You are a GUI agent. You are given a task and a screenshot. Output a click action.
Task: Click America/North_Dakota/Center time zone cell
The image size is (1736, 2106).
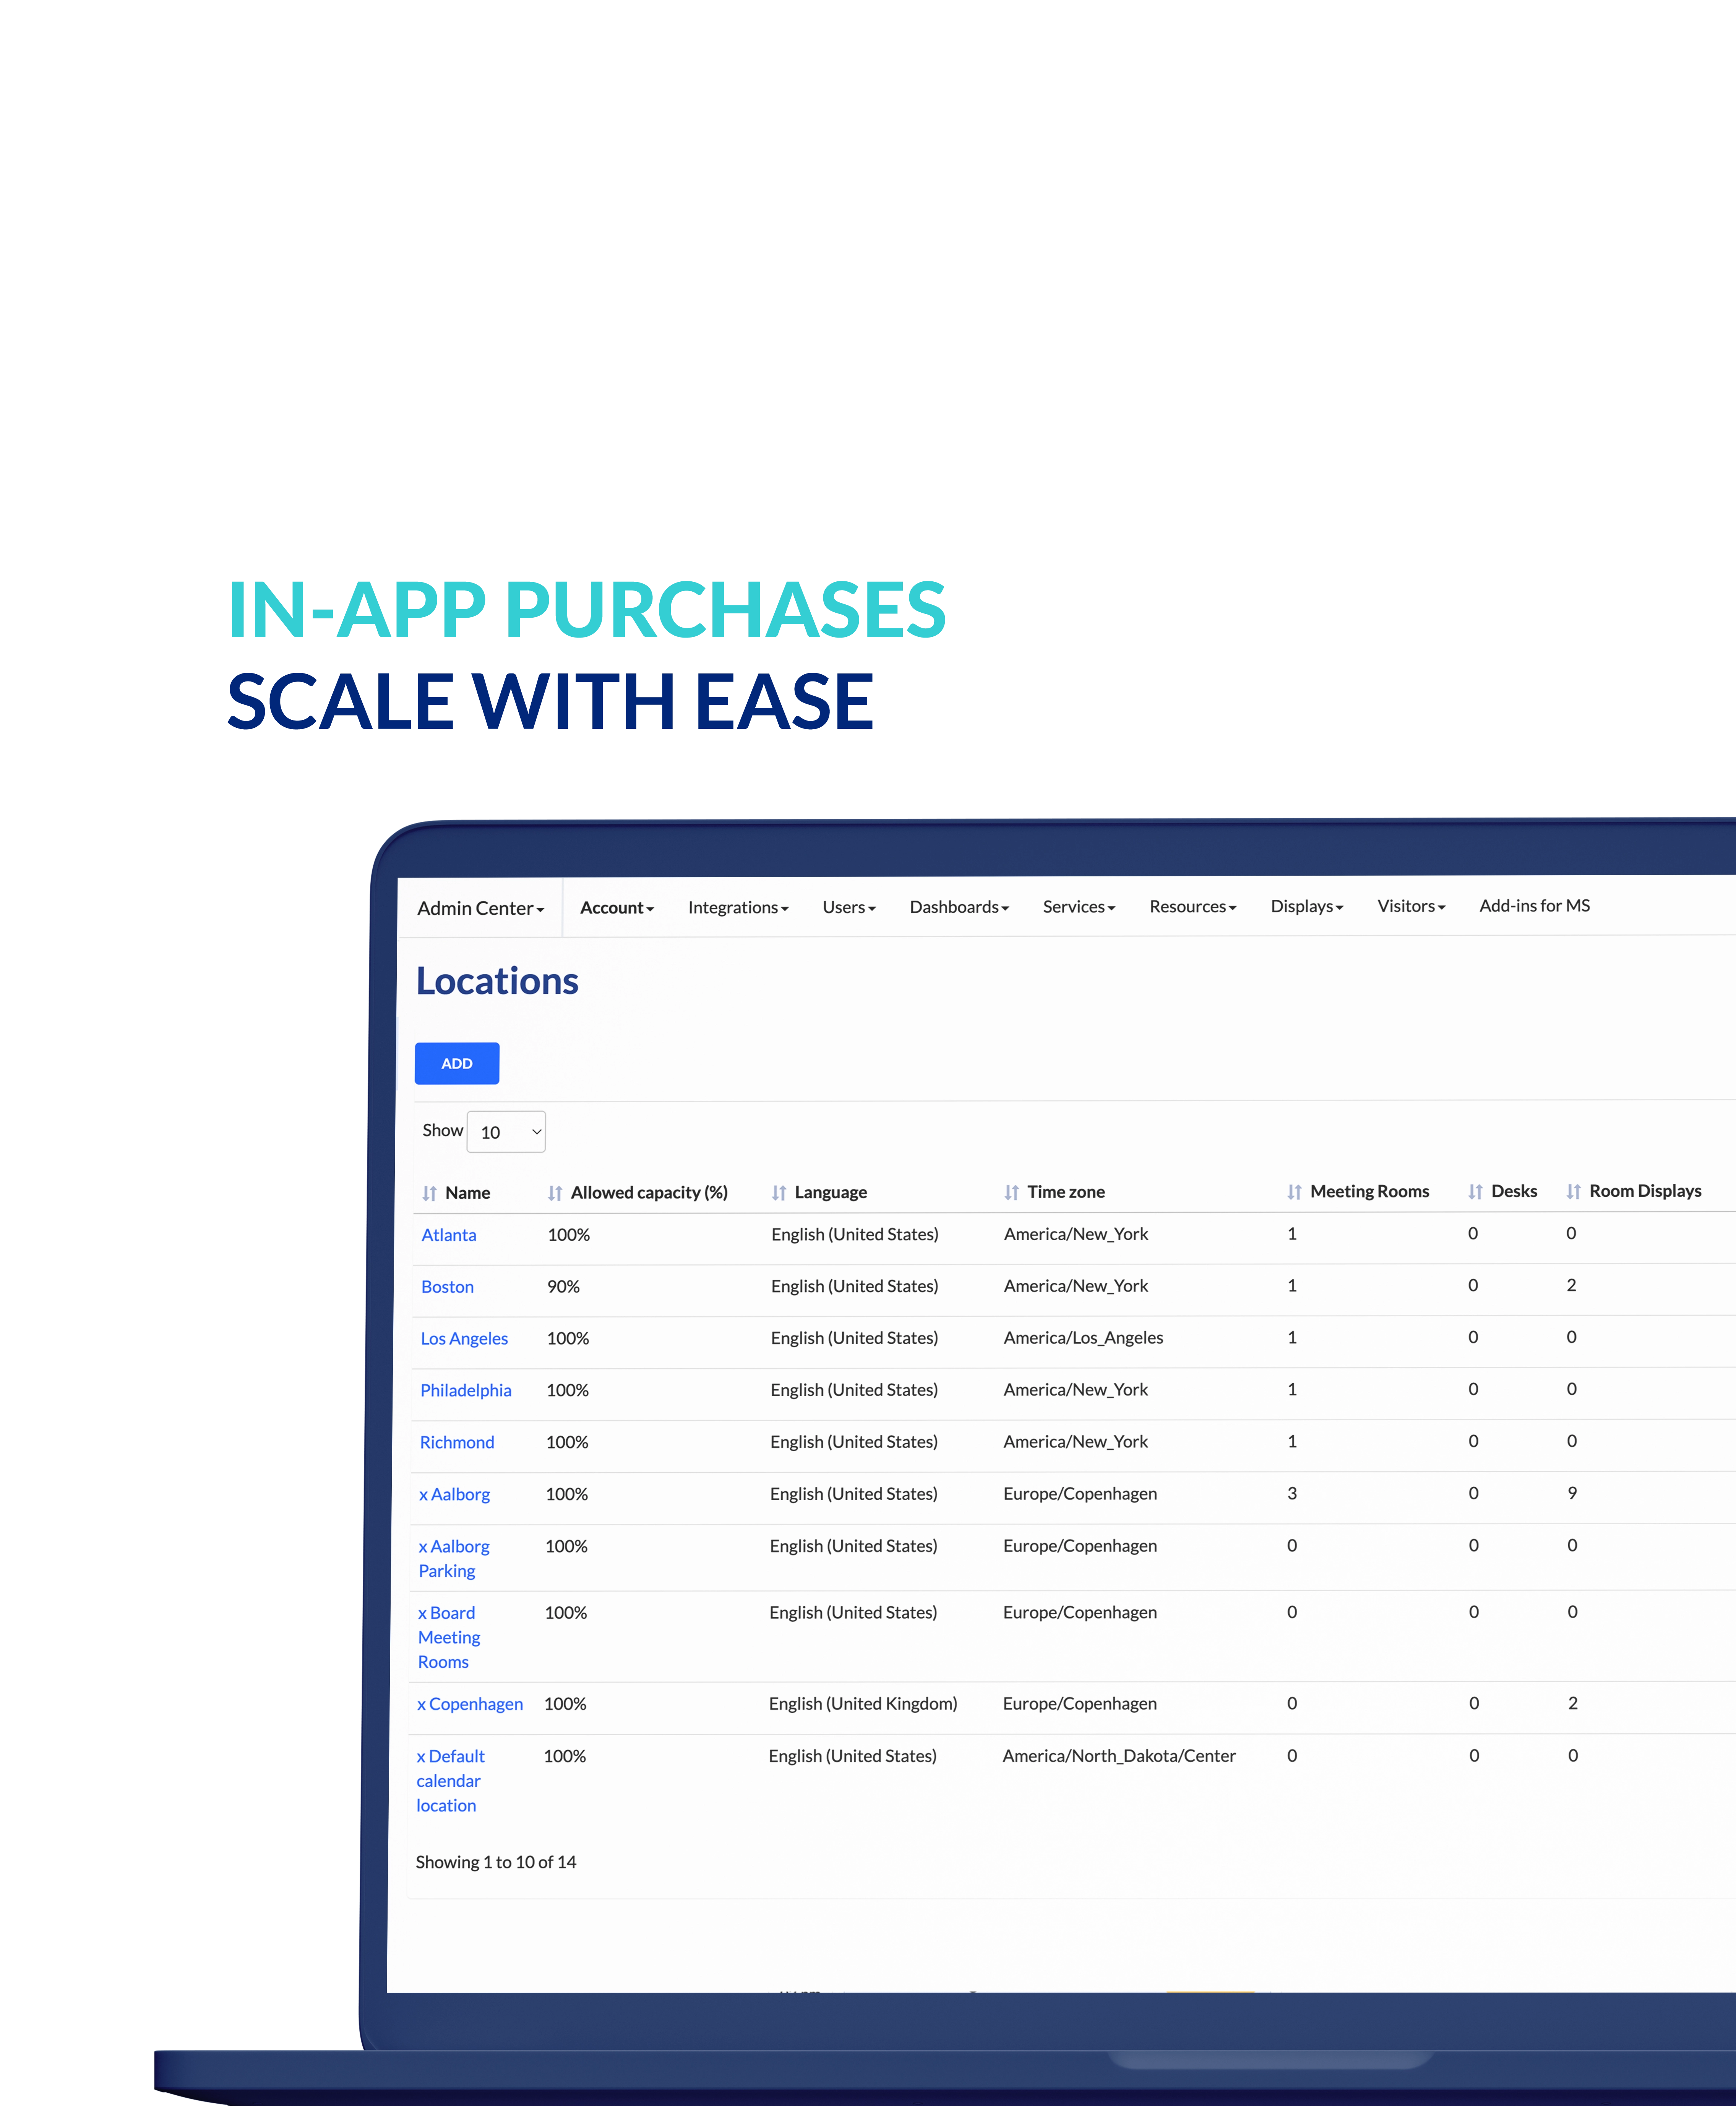tap(1119, 1756)
